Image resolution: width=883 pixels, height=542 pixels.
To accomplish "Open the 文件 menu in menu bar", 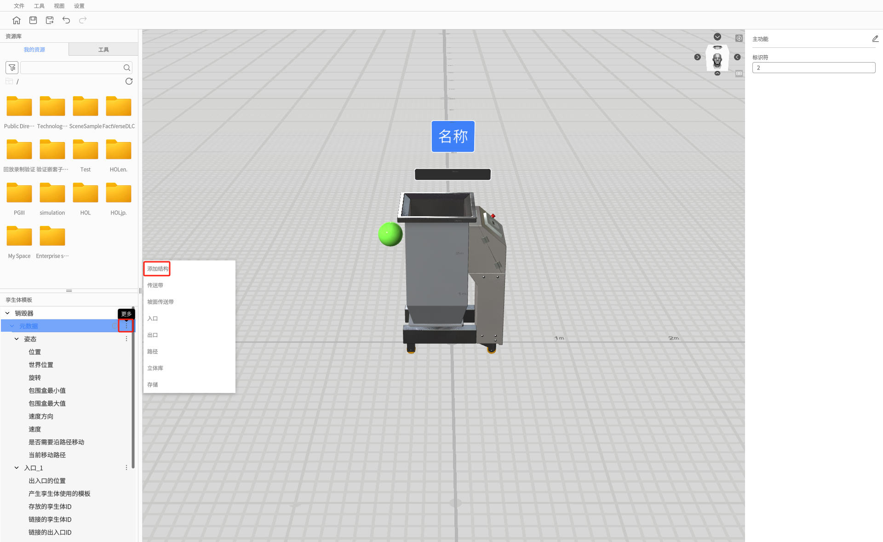I will click(19, 6).
